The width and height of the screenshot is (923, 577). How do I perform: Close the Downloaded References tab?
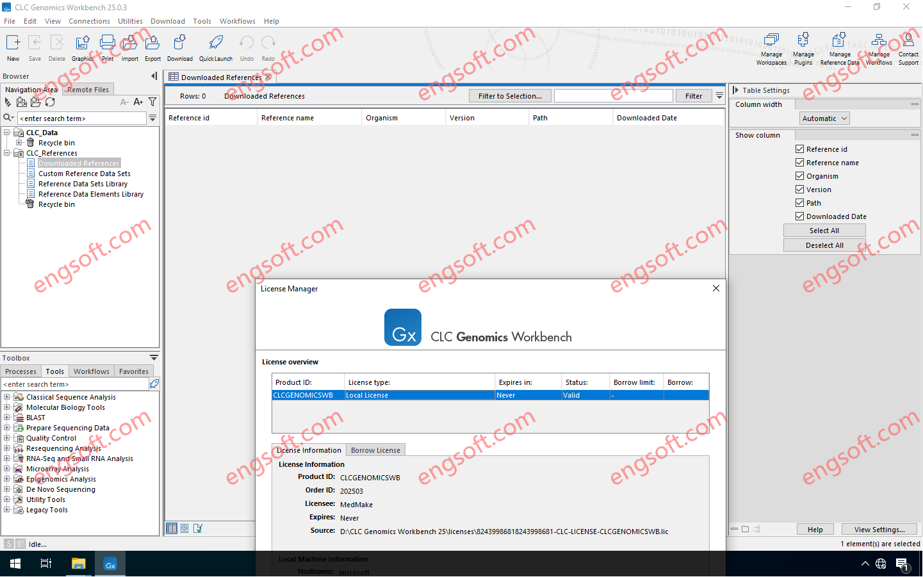click(268, 77)
